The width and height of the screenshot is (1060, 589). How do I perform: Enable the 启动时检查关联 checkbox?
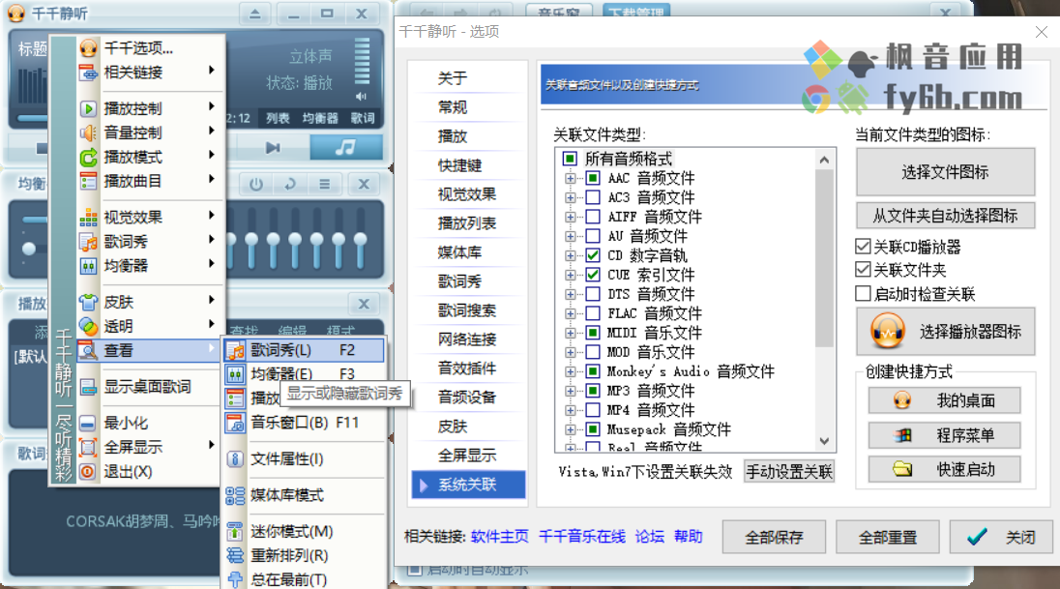863,293
